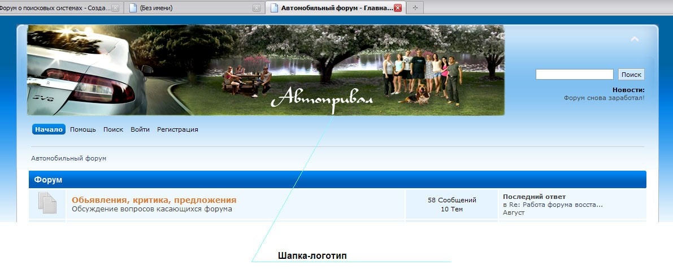
Task: Open Объявления, критика, предложения board
Action: (x=154, y=200)
